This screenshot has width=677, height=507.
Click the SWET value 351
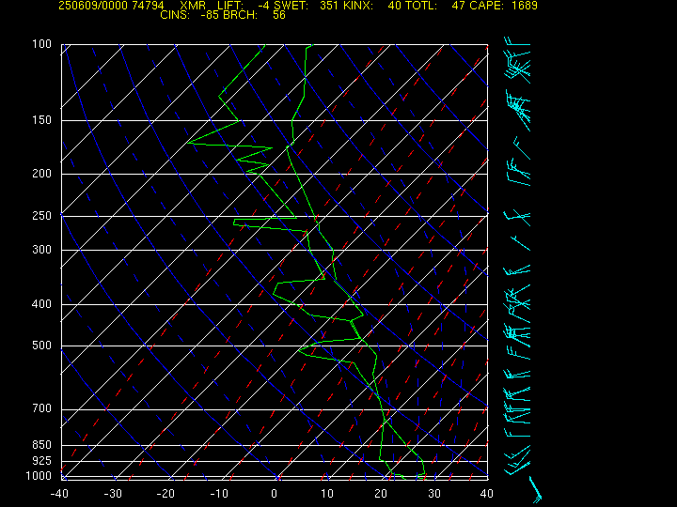click(329, 6)
